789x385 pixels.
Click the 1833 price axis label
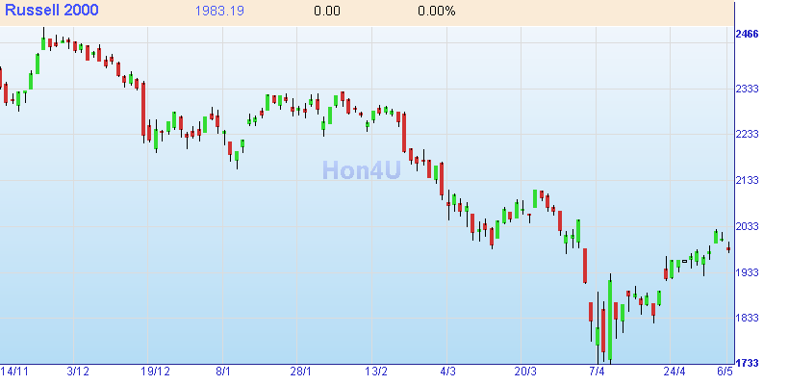point(748,318)
